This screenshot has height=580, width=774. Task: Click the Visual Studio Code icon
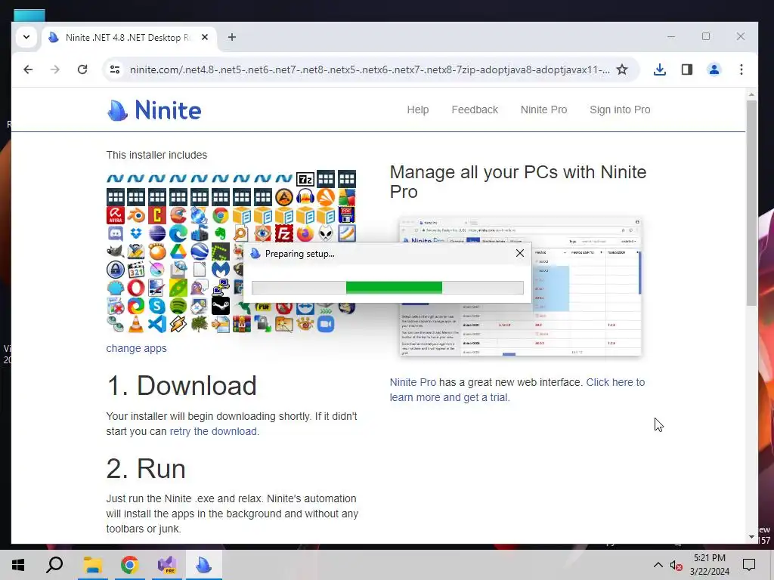[x=157, y=324]
